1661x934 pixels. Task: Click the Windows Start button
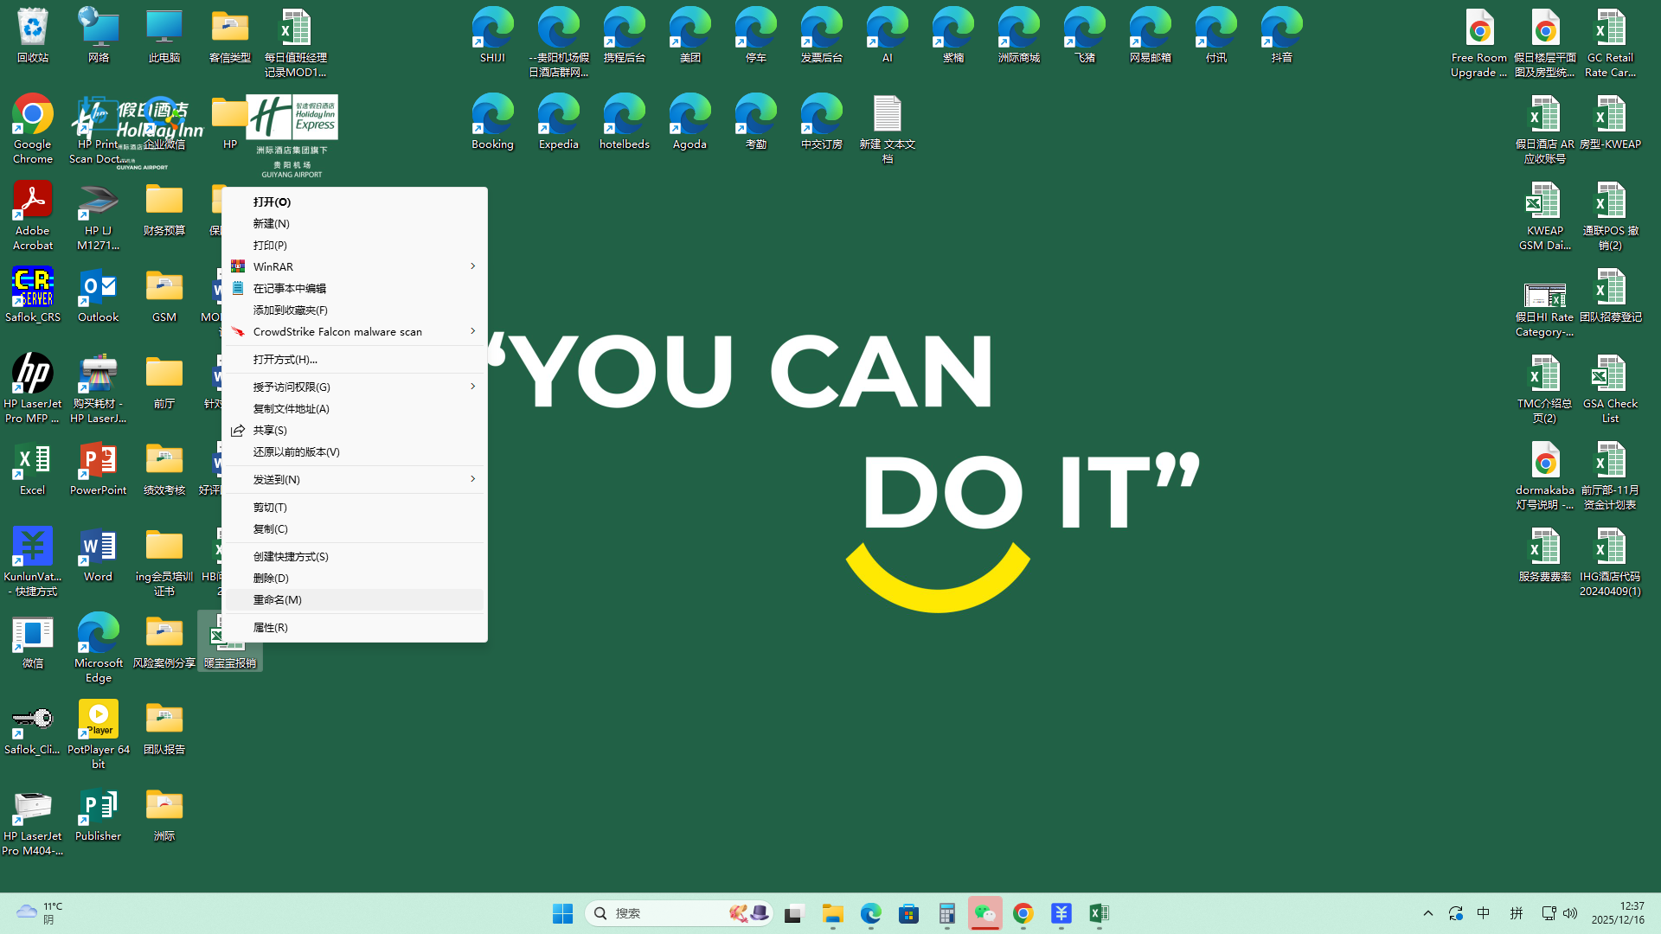(562, 913)
